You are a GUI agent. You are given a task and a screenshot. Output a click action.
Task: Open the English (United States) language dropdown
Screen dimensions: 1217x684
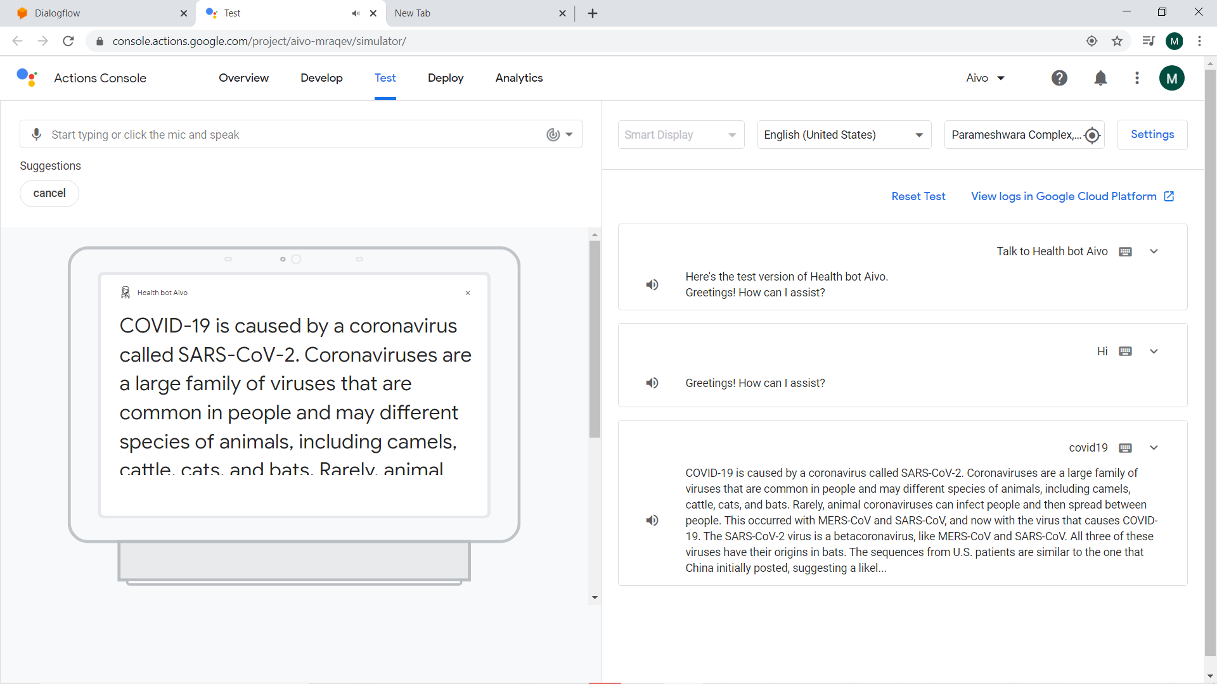point(844,135)
